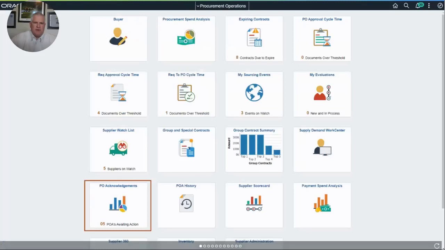Image resolution: width=445 pixels, height=250 pixels.
Task: Click the vertical page scrollbar
Action: pos(443,111)
